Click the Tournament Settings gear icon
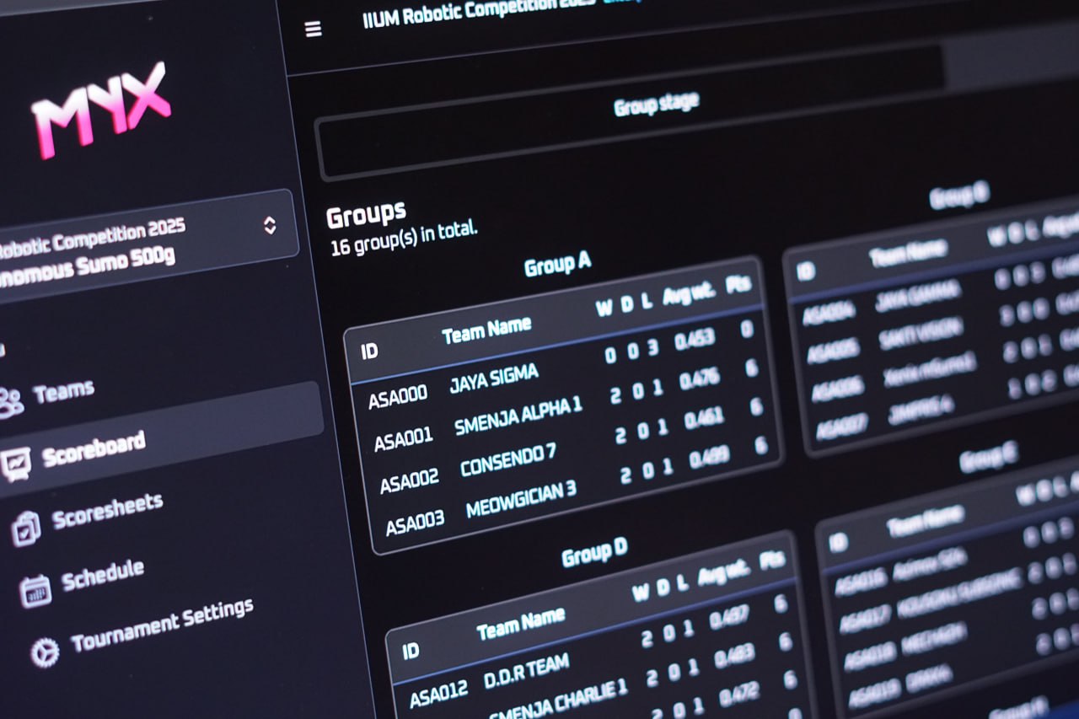The image size is (1079, 719). pos(45,652)
